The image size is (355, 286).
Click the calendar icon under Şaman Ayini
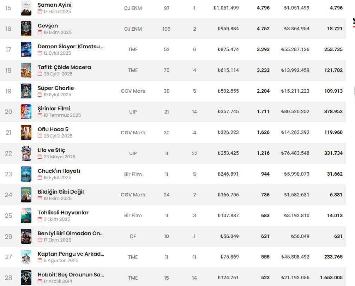(x=40, y=12)
